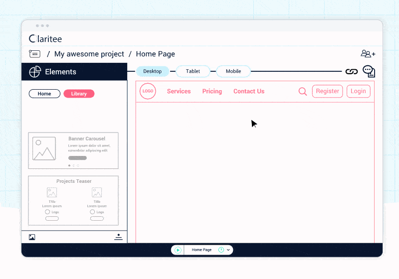Select the Home tab in Elements panel
The image size is (399, 279).
coord(44,94)
